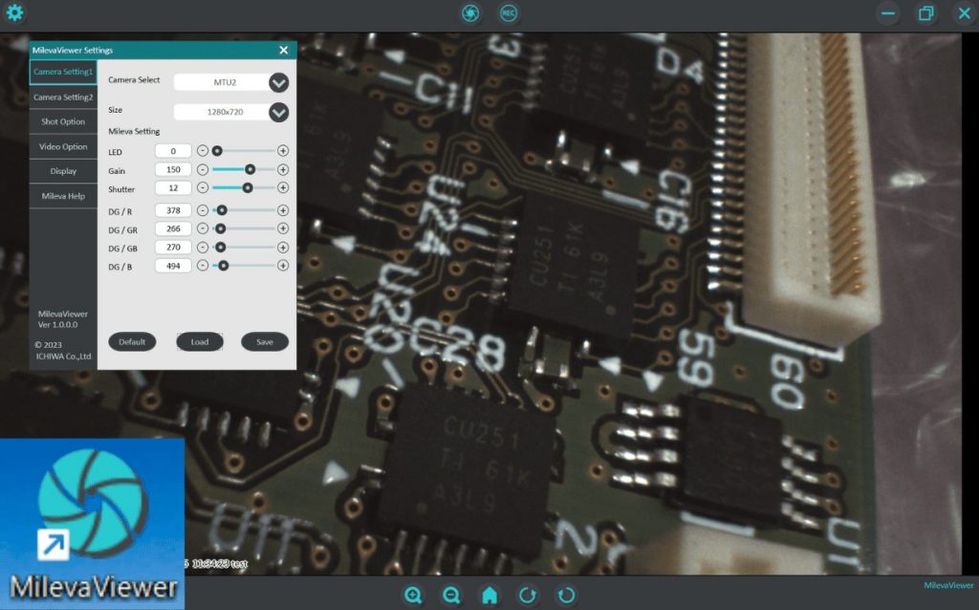The width and height of the screenshot is (979, 610).
Task: Decrease the DG / GB value
Action: pyautogui.click(x=203, y=248)
